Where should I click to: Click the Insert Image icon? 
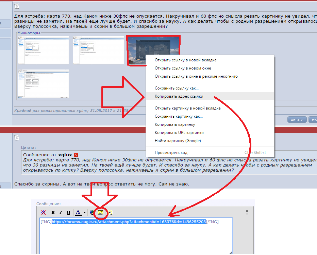click(x=101, y=213)
